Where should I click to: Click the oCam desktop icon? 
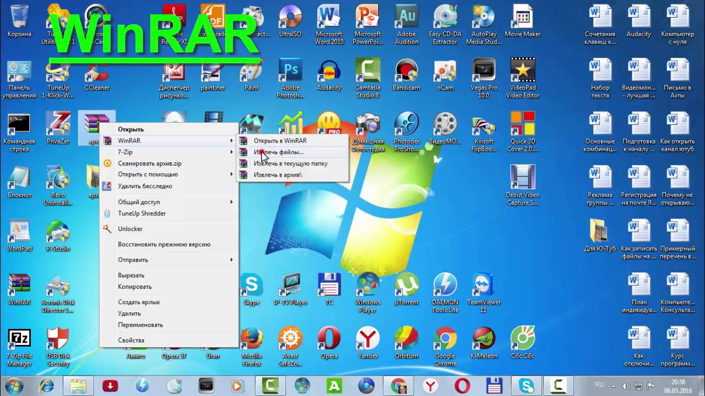[445, 75]
